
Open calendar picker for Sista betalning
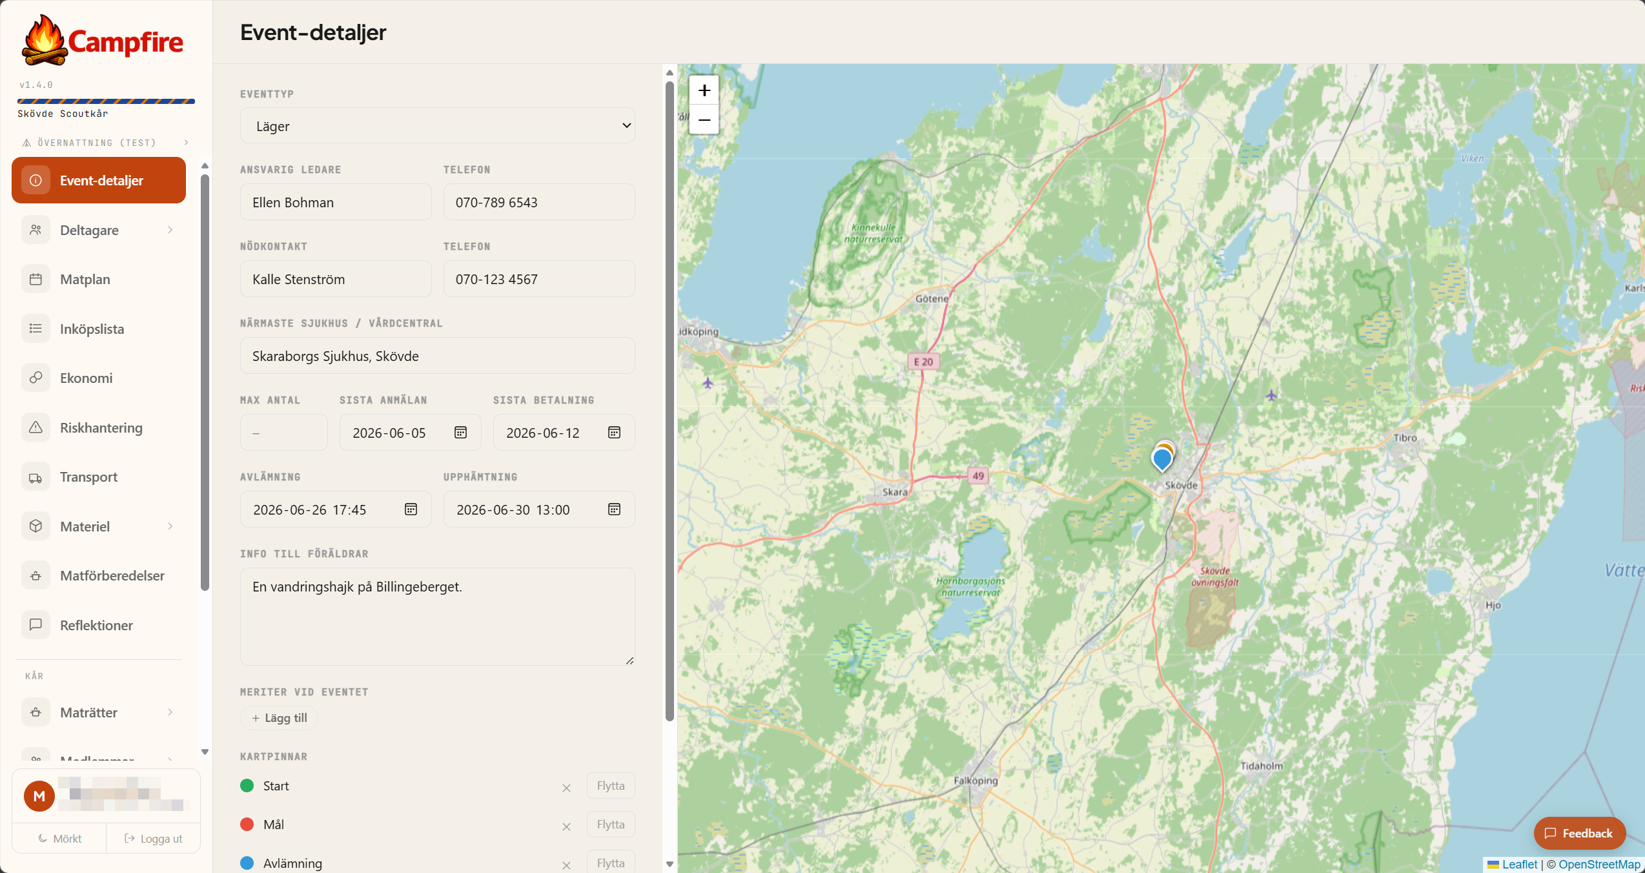(614, 433)
